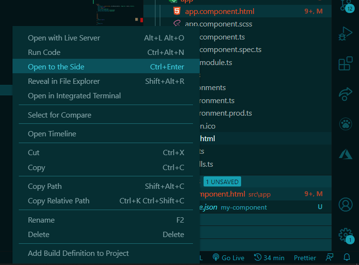The height and width of the screenshot is (265, 359).
Task: Click the notifications bell in status bar
Action: [347, 258]
